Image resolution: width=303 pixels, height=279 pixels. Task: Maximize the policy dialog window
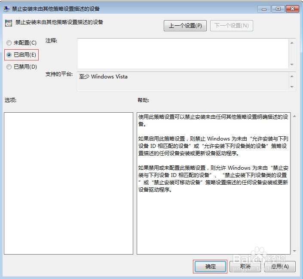278,9
